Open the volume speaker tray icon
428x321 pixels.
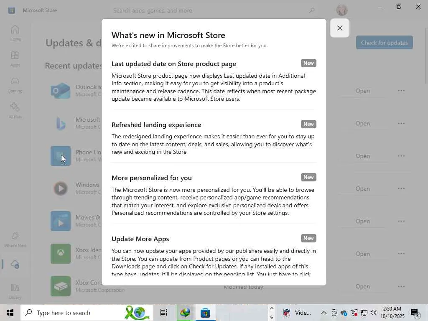tap(374, 313)
